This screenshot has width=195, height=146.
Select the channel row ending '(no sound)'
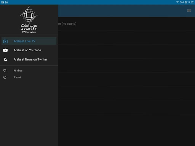(126, 24)
